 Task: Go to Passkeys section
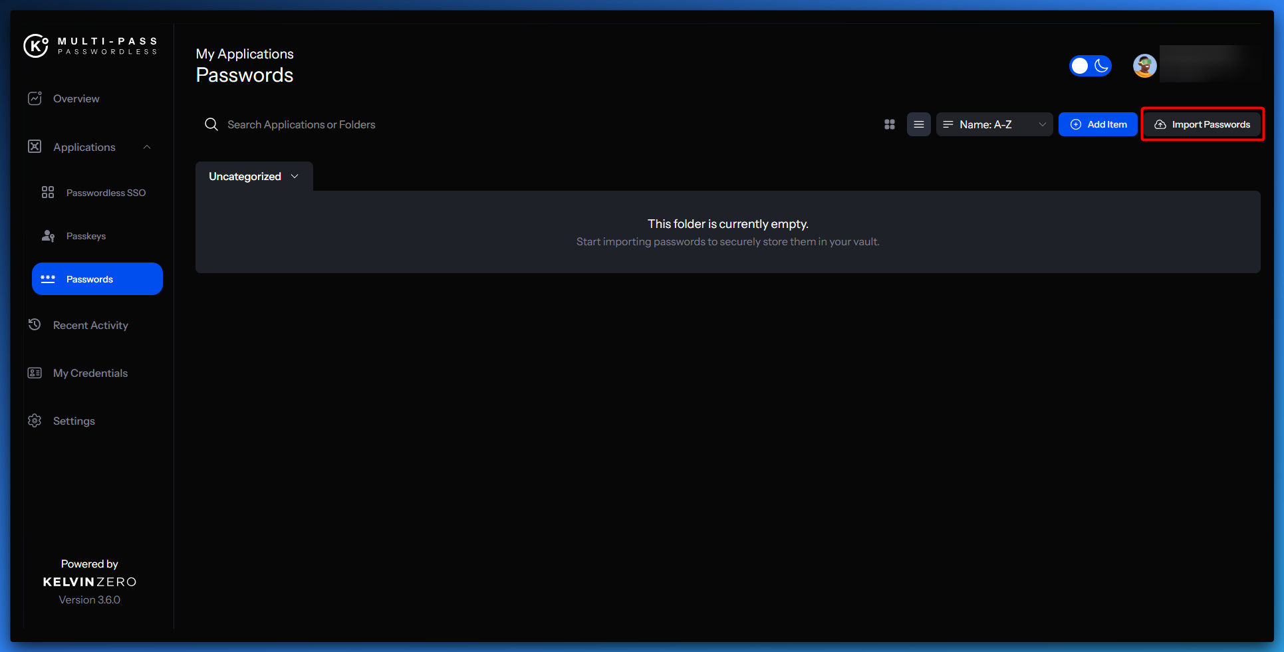(86, 236)
